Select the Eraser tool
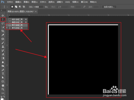 click(x=3, y=54)
